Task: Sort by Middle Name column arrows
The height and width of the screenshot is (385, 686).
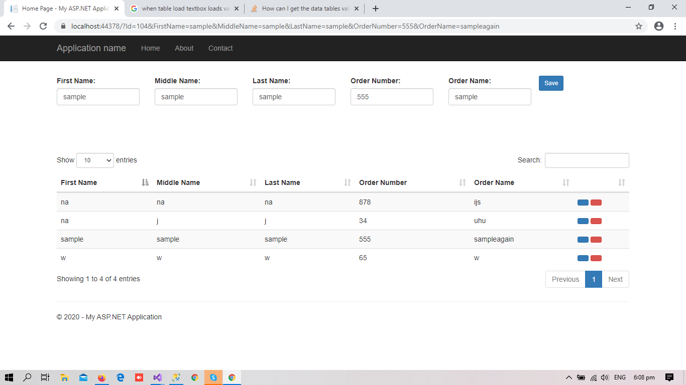Action: tap(253, 182)
